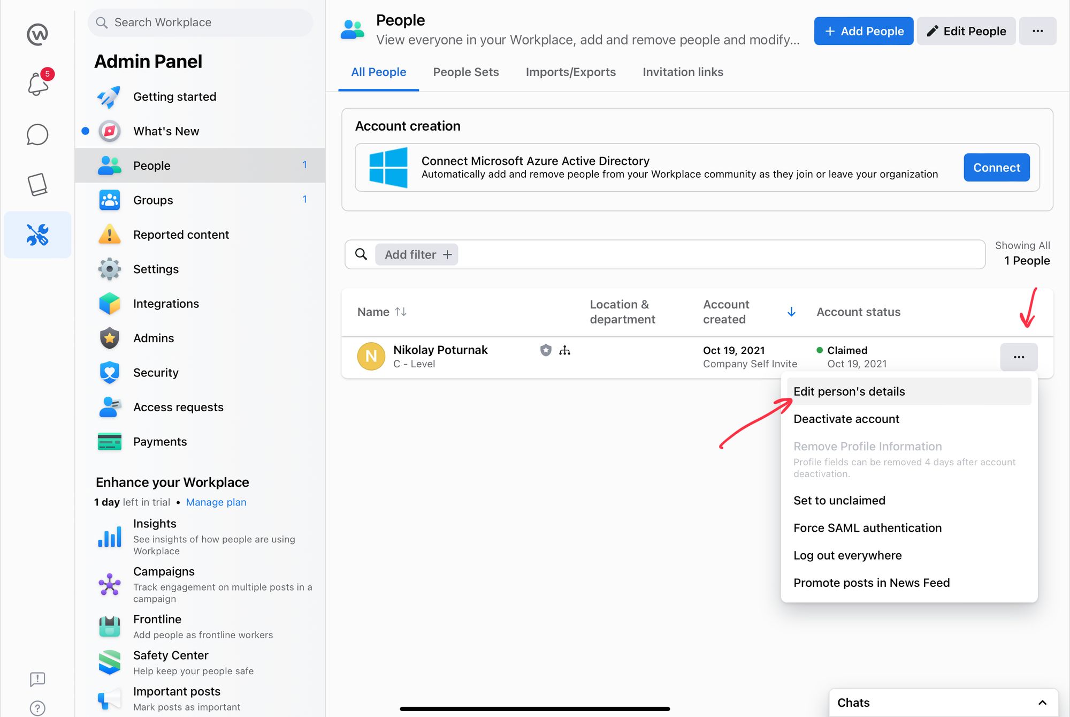Choose Deactivate account menu item

point(909,419)
